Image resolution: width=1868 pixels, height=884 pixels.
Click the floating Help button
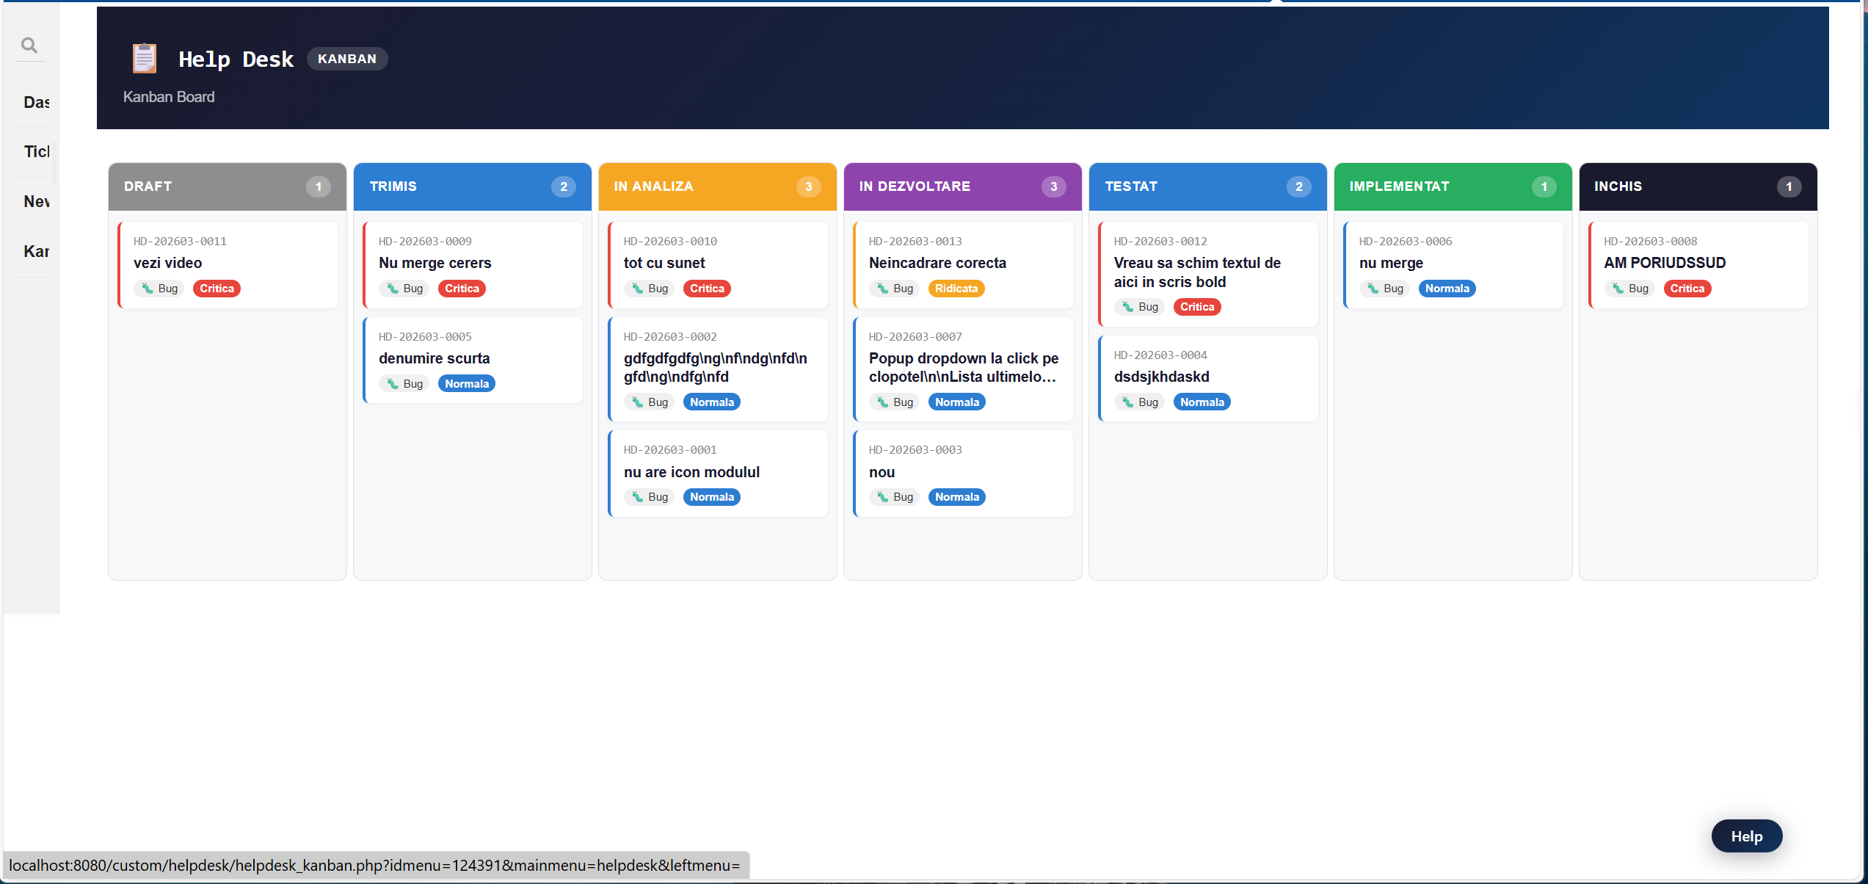point(1746,836)
